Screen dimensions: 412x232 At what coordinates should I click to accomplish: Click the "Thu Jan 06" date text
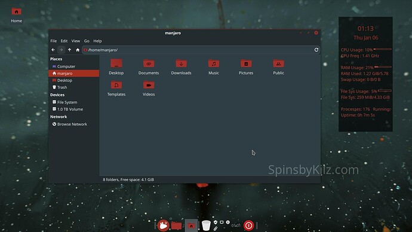pyautogui.click(x=366, y=38)
